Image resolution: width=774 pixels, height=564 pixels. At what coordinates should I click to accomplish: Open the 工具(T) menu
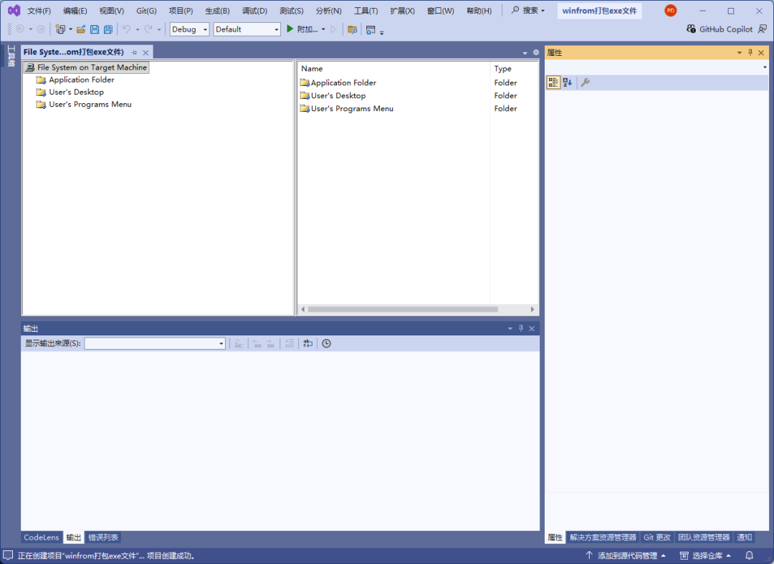(x=365, y=10)
